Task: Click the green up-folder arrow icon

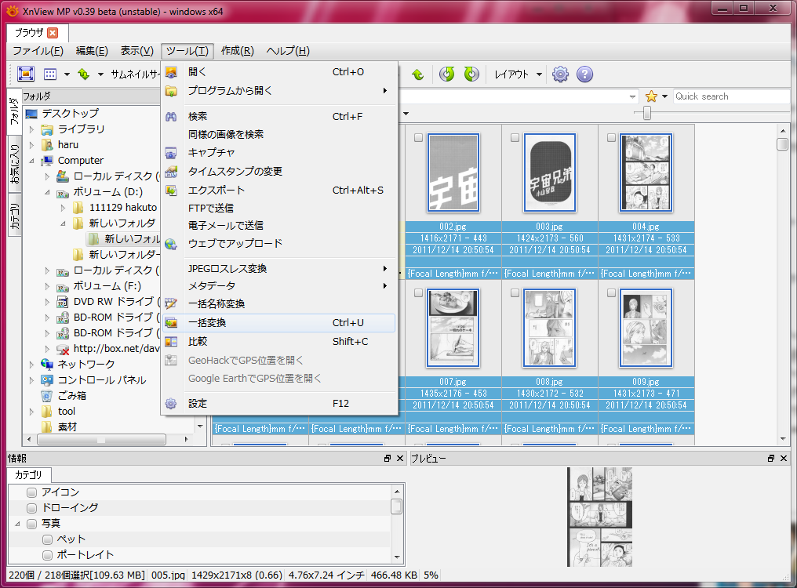Action: (x=418, y=74)
